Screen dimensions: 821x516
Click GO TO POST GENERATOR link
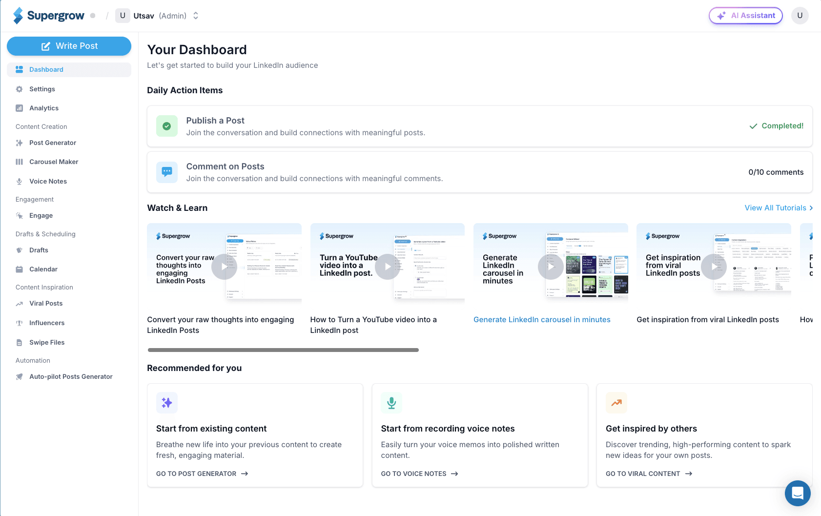coord(202,474)
